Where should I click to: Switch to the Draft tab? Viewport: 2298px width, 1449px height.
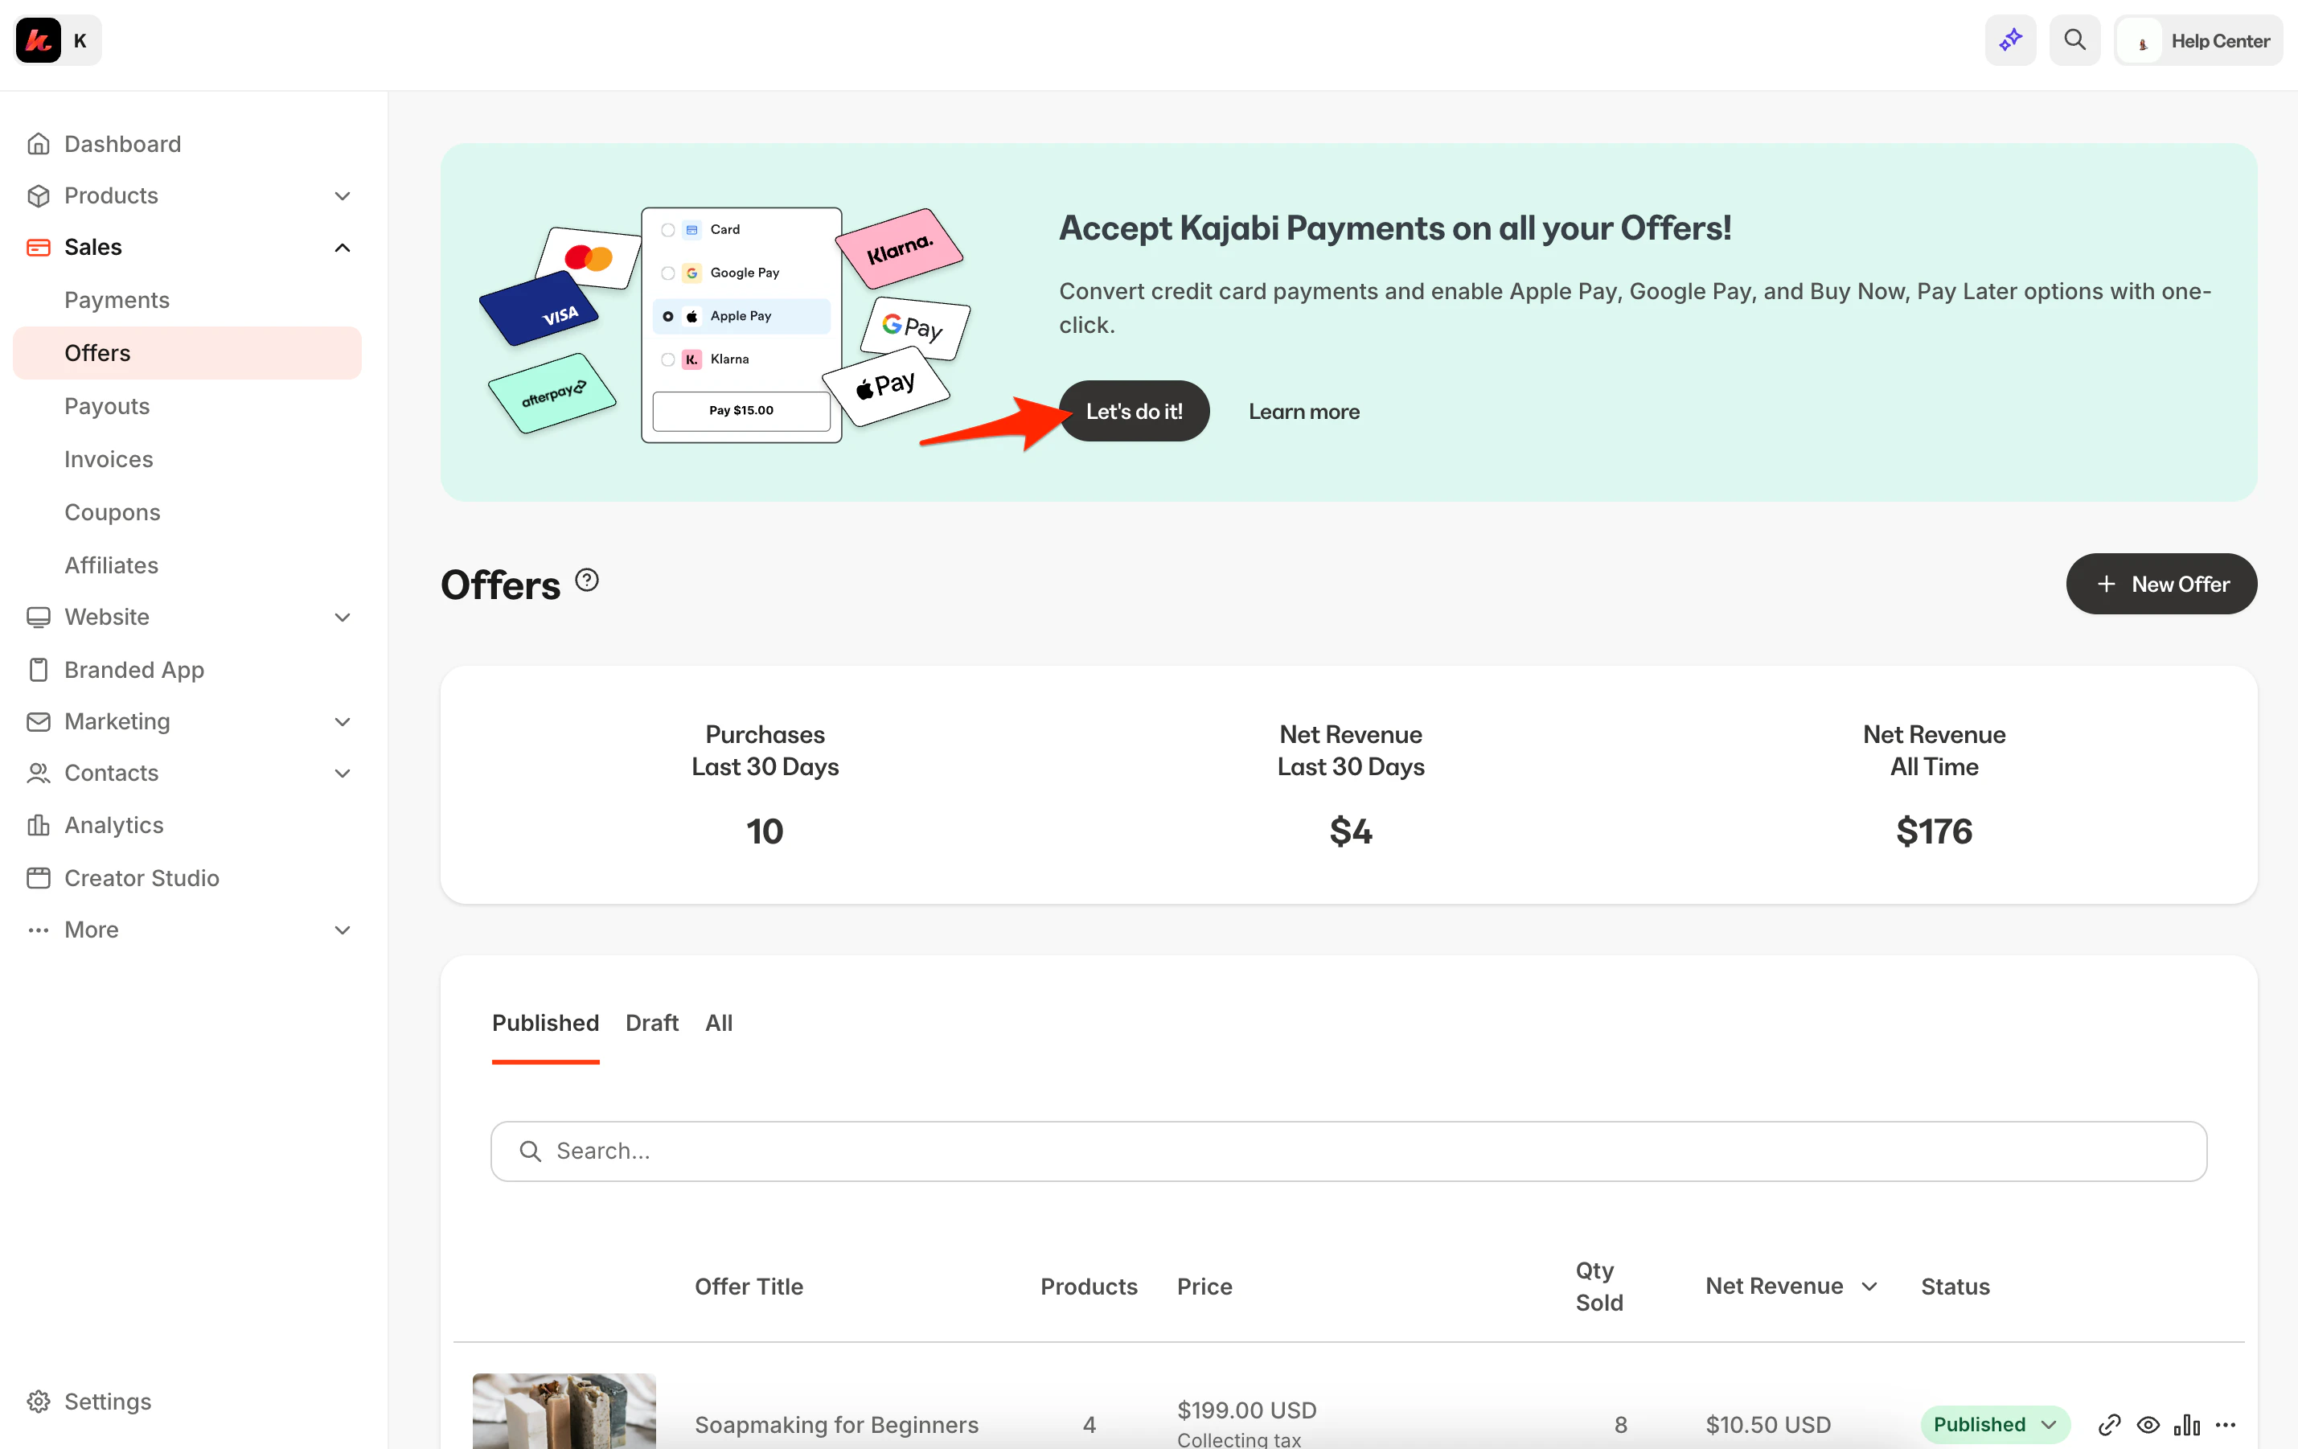click(652, 1022)
